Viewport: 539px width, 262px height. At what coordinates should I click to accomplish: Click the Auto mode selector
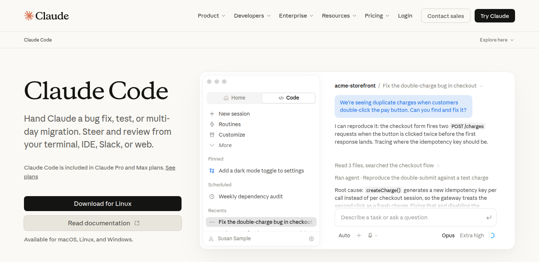click(x=344, y=235)
